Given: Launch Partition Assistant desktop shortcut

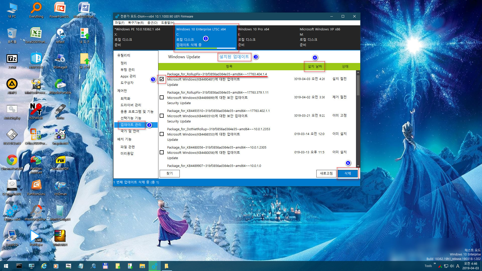Looking at the screenshot, I should coord(36,164).
